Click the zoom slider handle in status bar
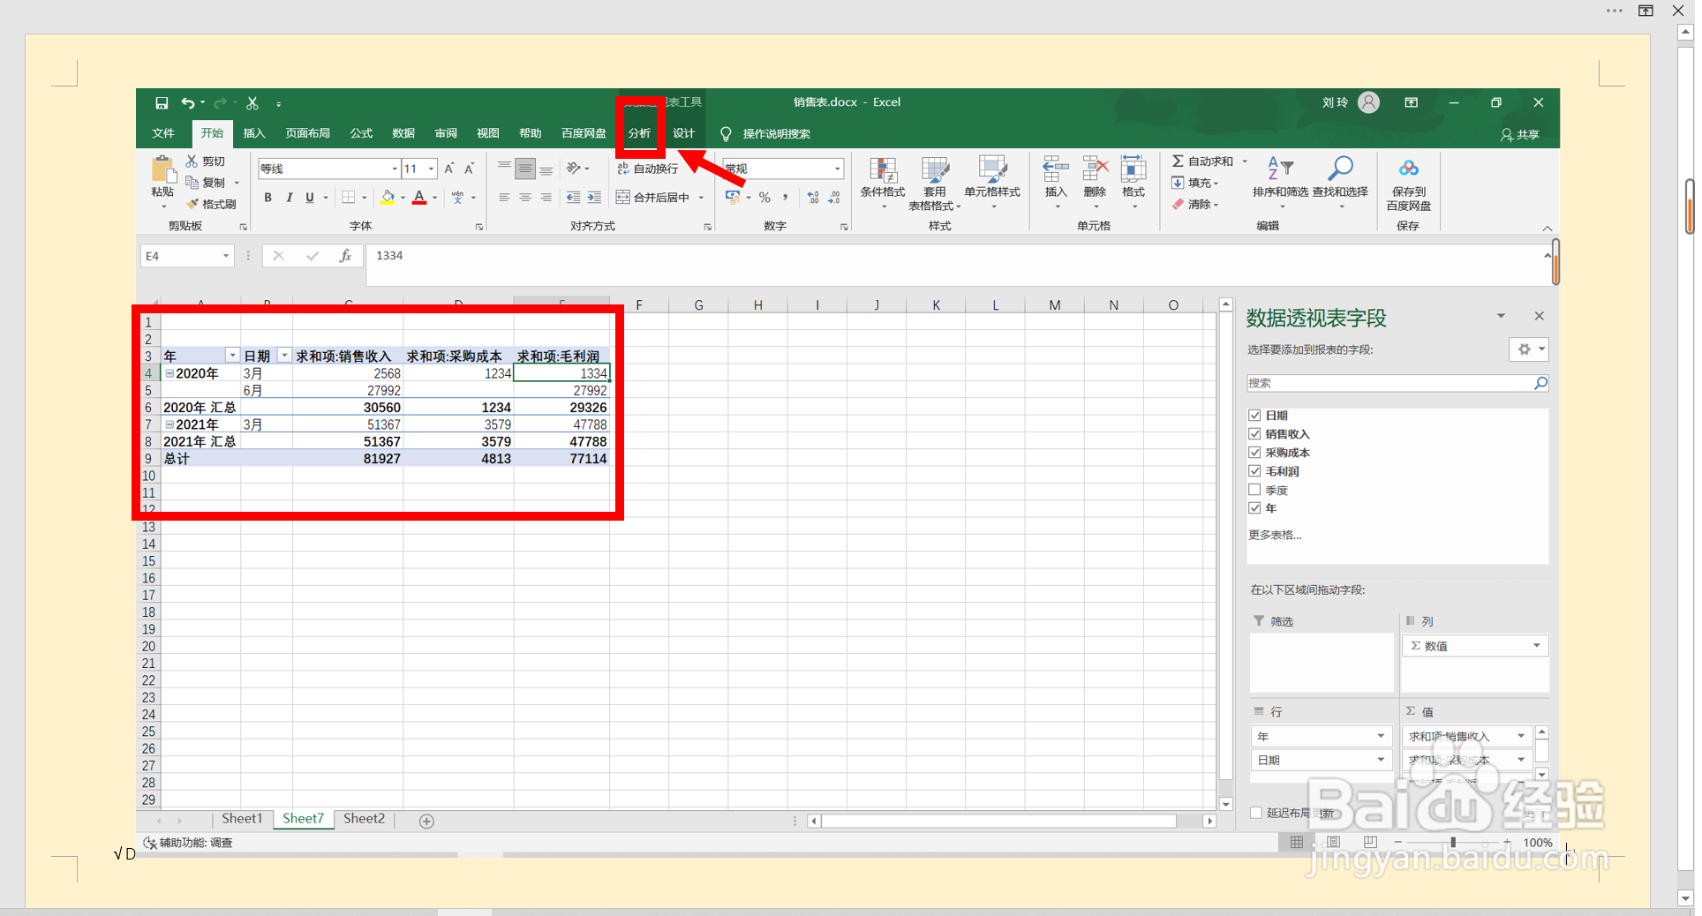The height and width of the screenshot is (916, 1702). pos(1453,843)
